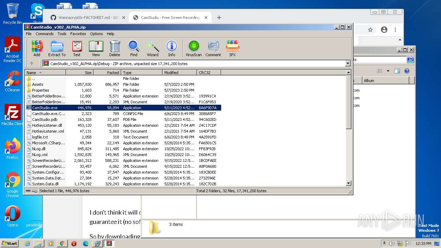Screen dimensions: 441x248
Task: Click the Test archive icon
Action: (77, 49)
